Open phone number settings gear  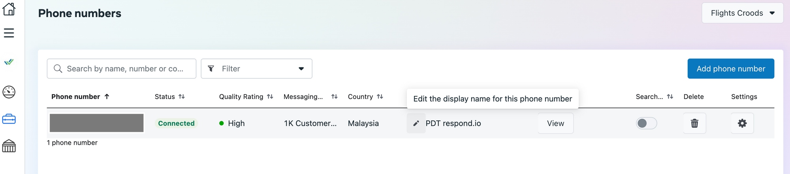click(742, 123)
